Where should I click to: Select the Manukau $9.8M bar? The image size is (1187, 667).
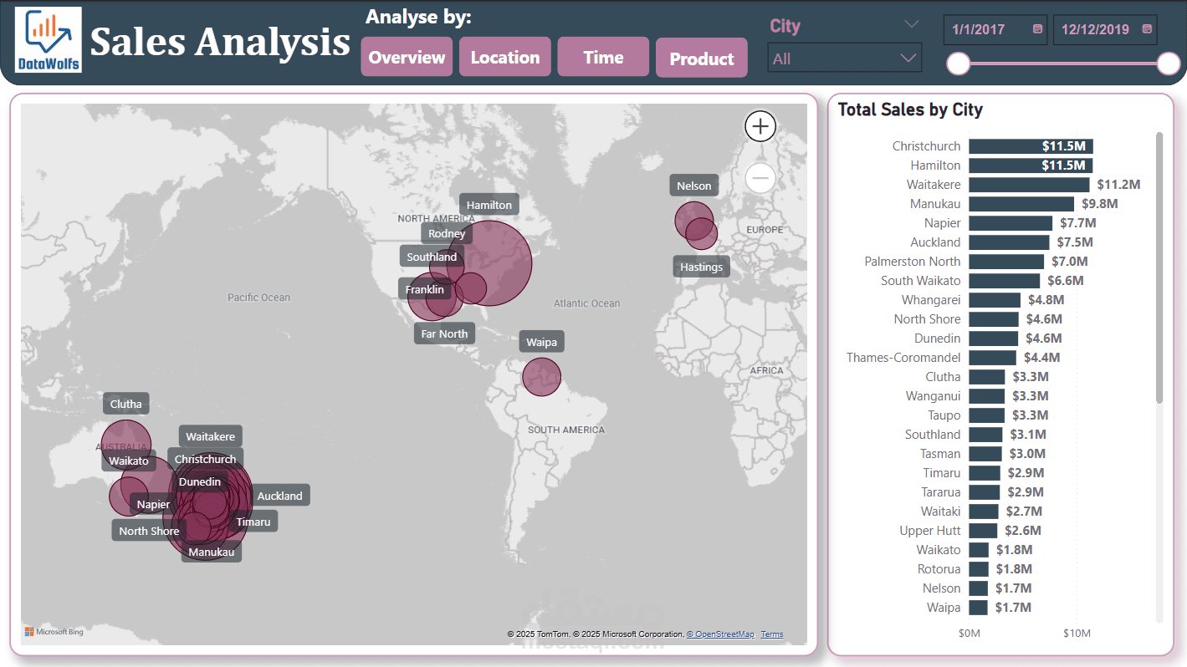[x=1021, y=204]
